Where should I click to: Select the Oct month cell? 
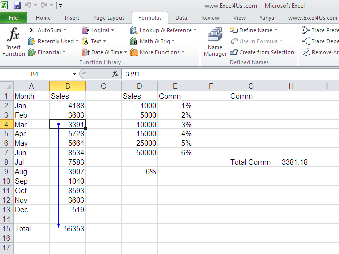32,190
